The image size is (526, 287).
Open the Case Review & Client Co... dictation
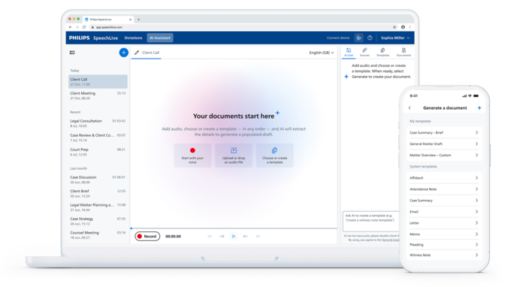[98, 137]
